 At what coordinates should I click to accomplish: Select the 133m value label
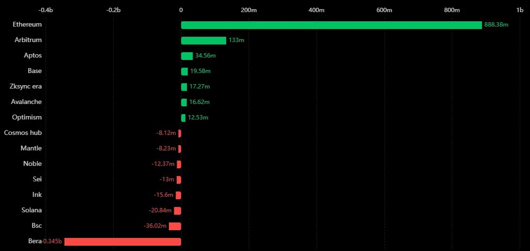click(236, 41)
